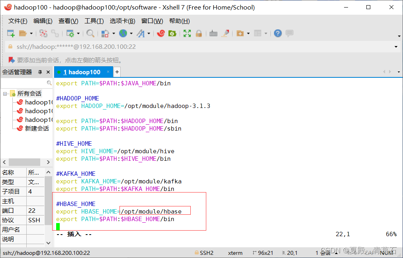Toggle full screen mode icon
The width and height of the screenshot is (403, 258).
pos(187,33)
